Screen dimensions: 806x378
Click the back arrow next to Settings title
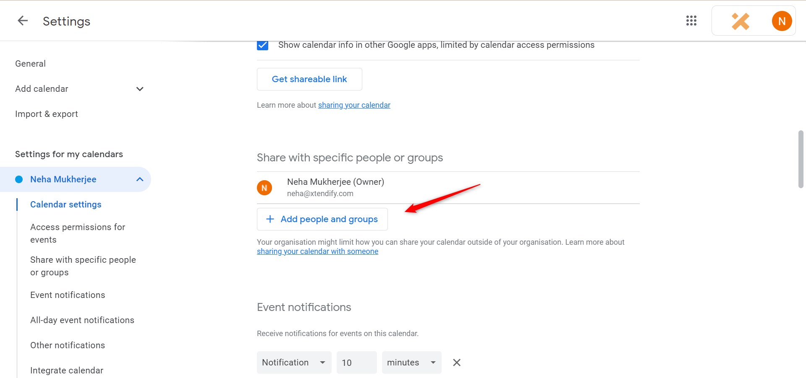pyautogui.click(x=22, y=21)
